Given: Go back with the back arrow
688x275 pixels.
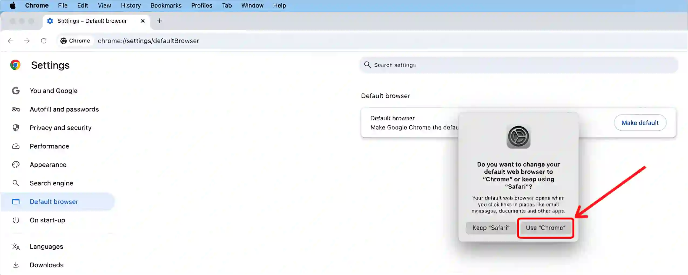Looking at the screenshot, I should point(11,41).
